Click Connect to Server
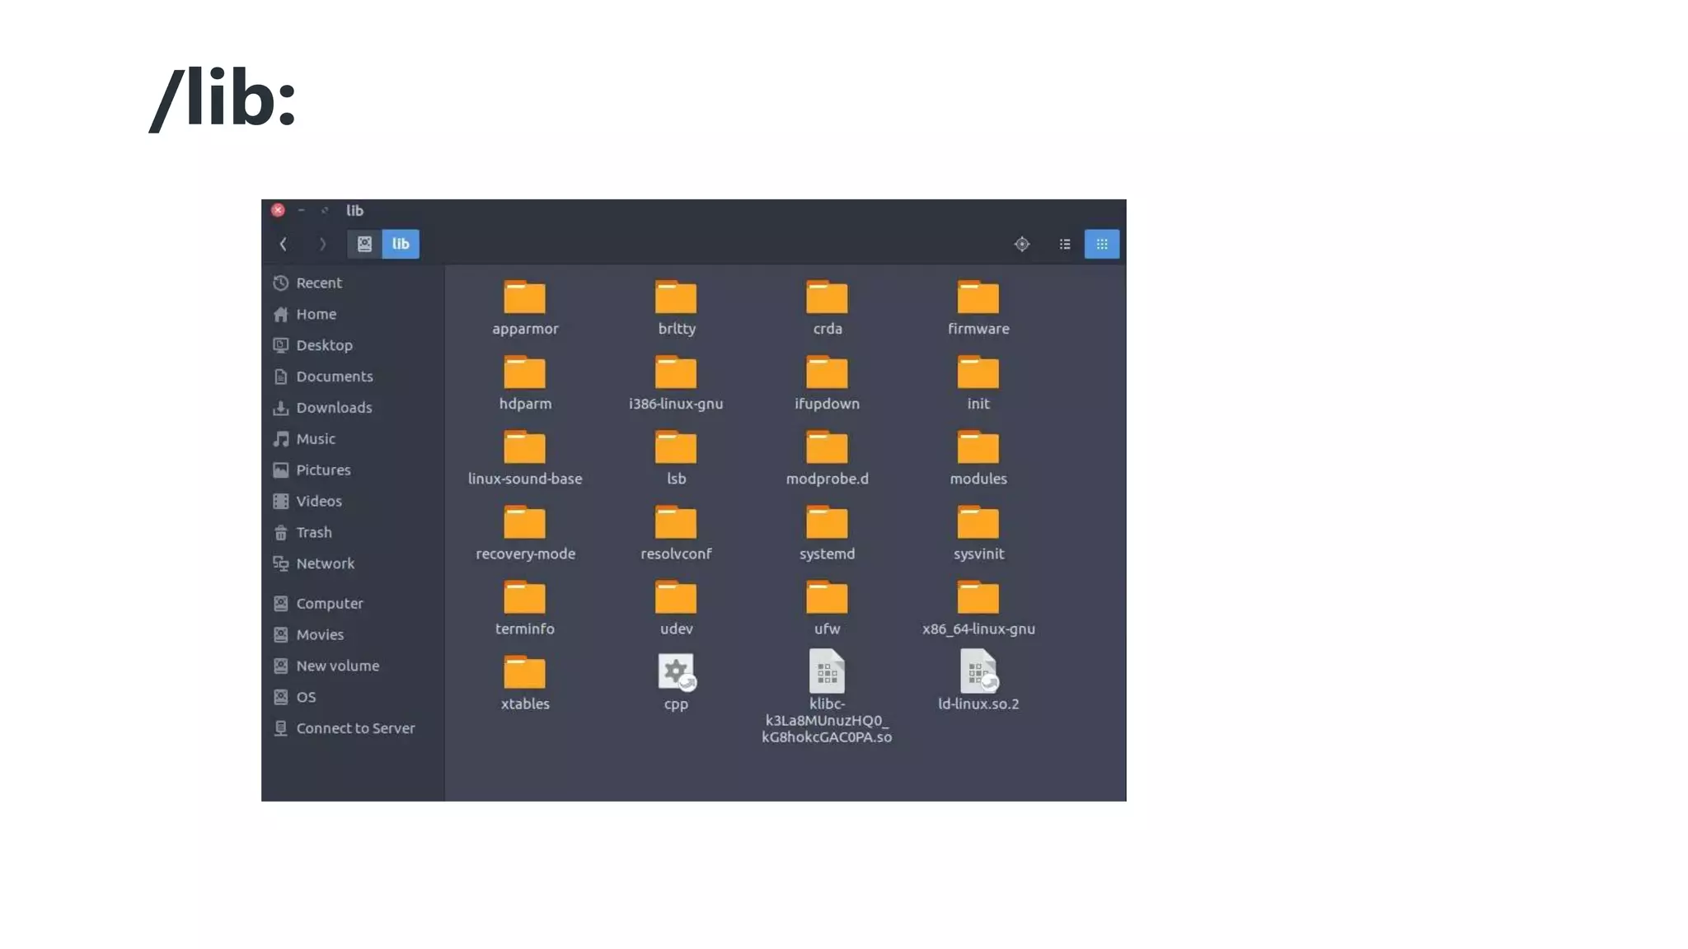This screenshot has width=1688, height=949. click(354, 728)
